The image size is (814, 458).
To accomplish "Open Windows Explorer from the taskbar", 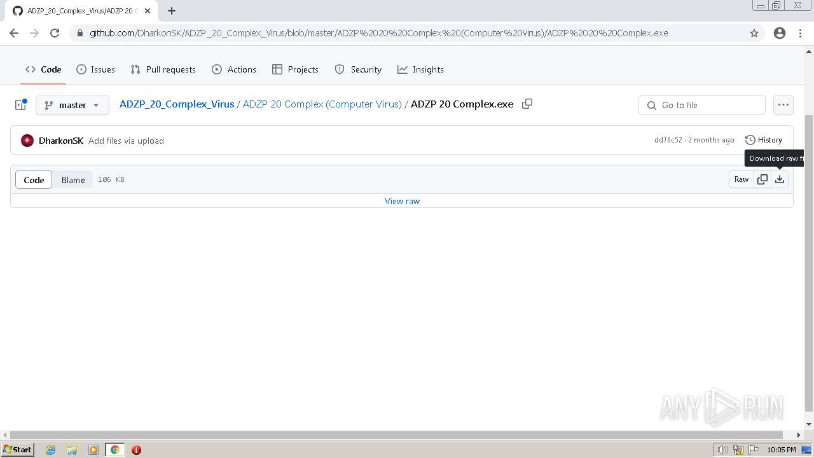I will pyautogui.click(x=72, y=450).
